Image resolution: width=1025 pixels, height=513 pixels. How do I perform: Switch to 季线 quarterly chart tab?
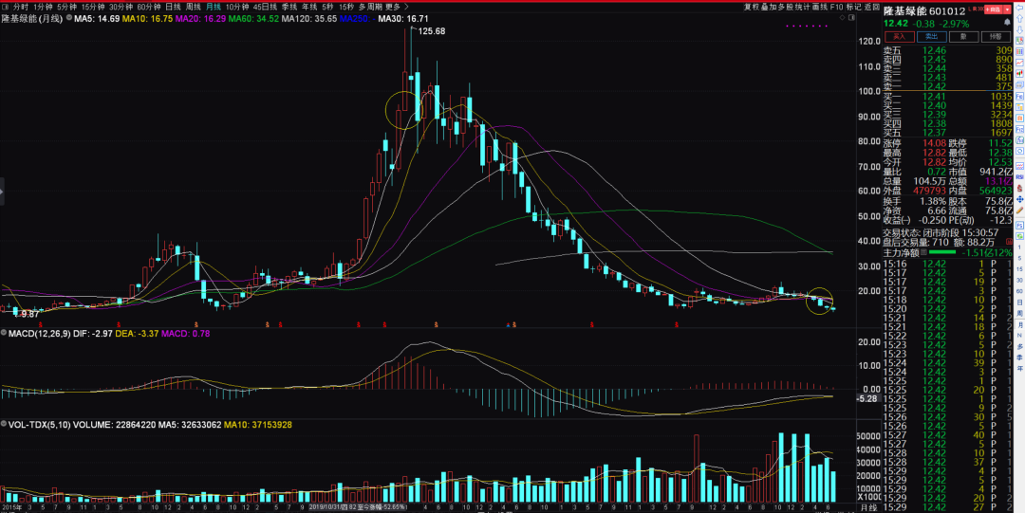(289, 7)
